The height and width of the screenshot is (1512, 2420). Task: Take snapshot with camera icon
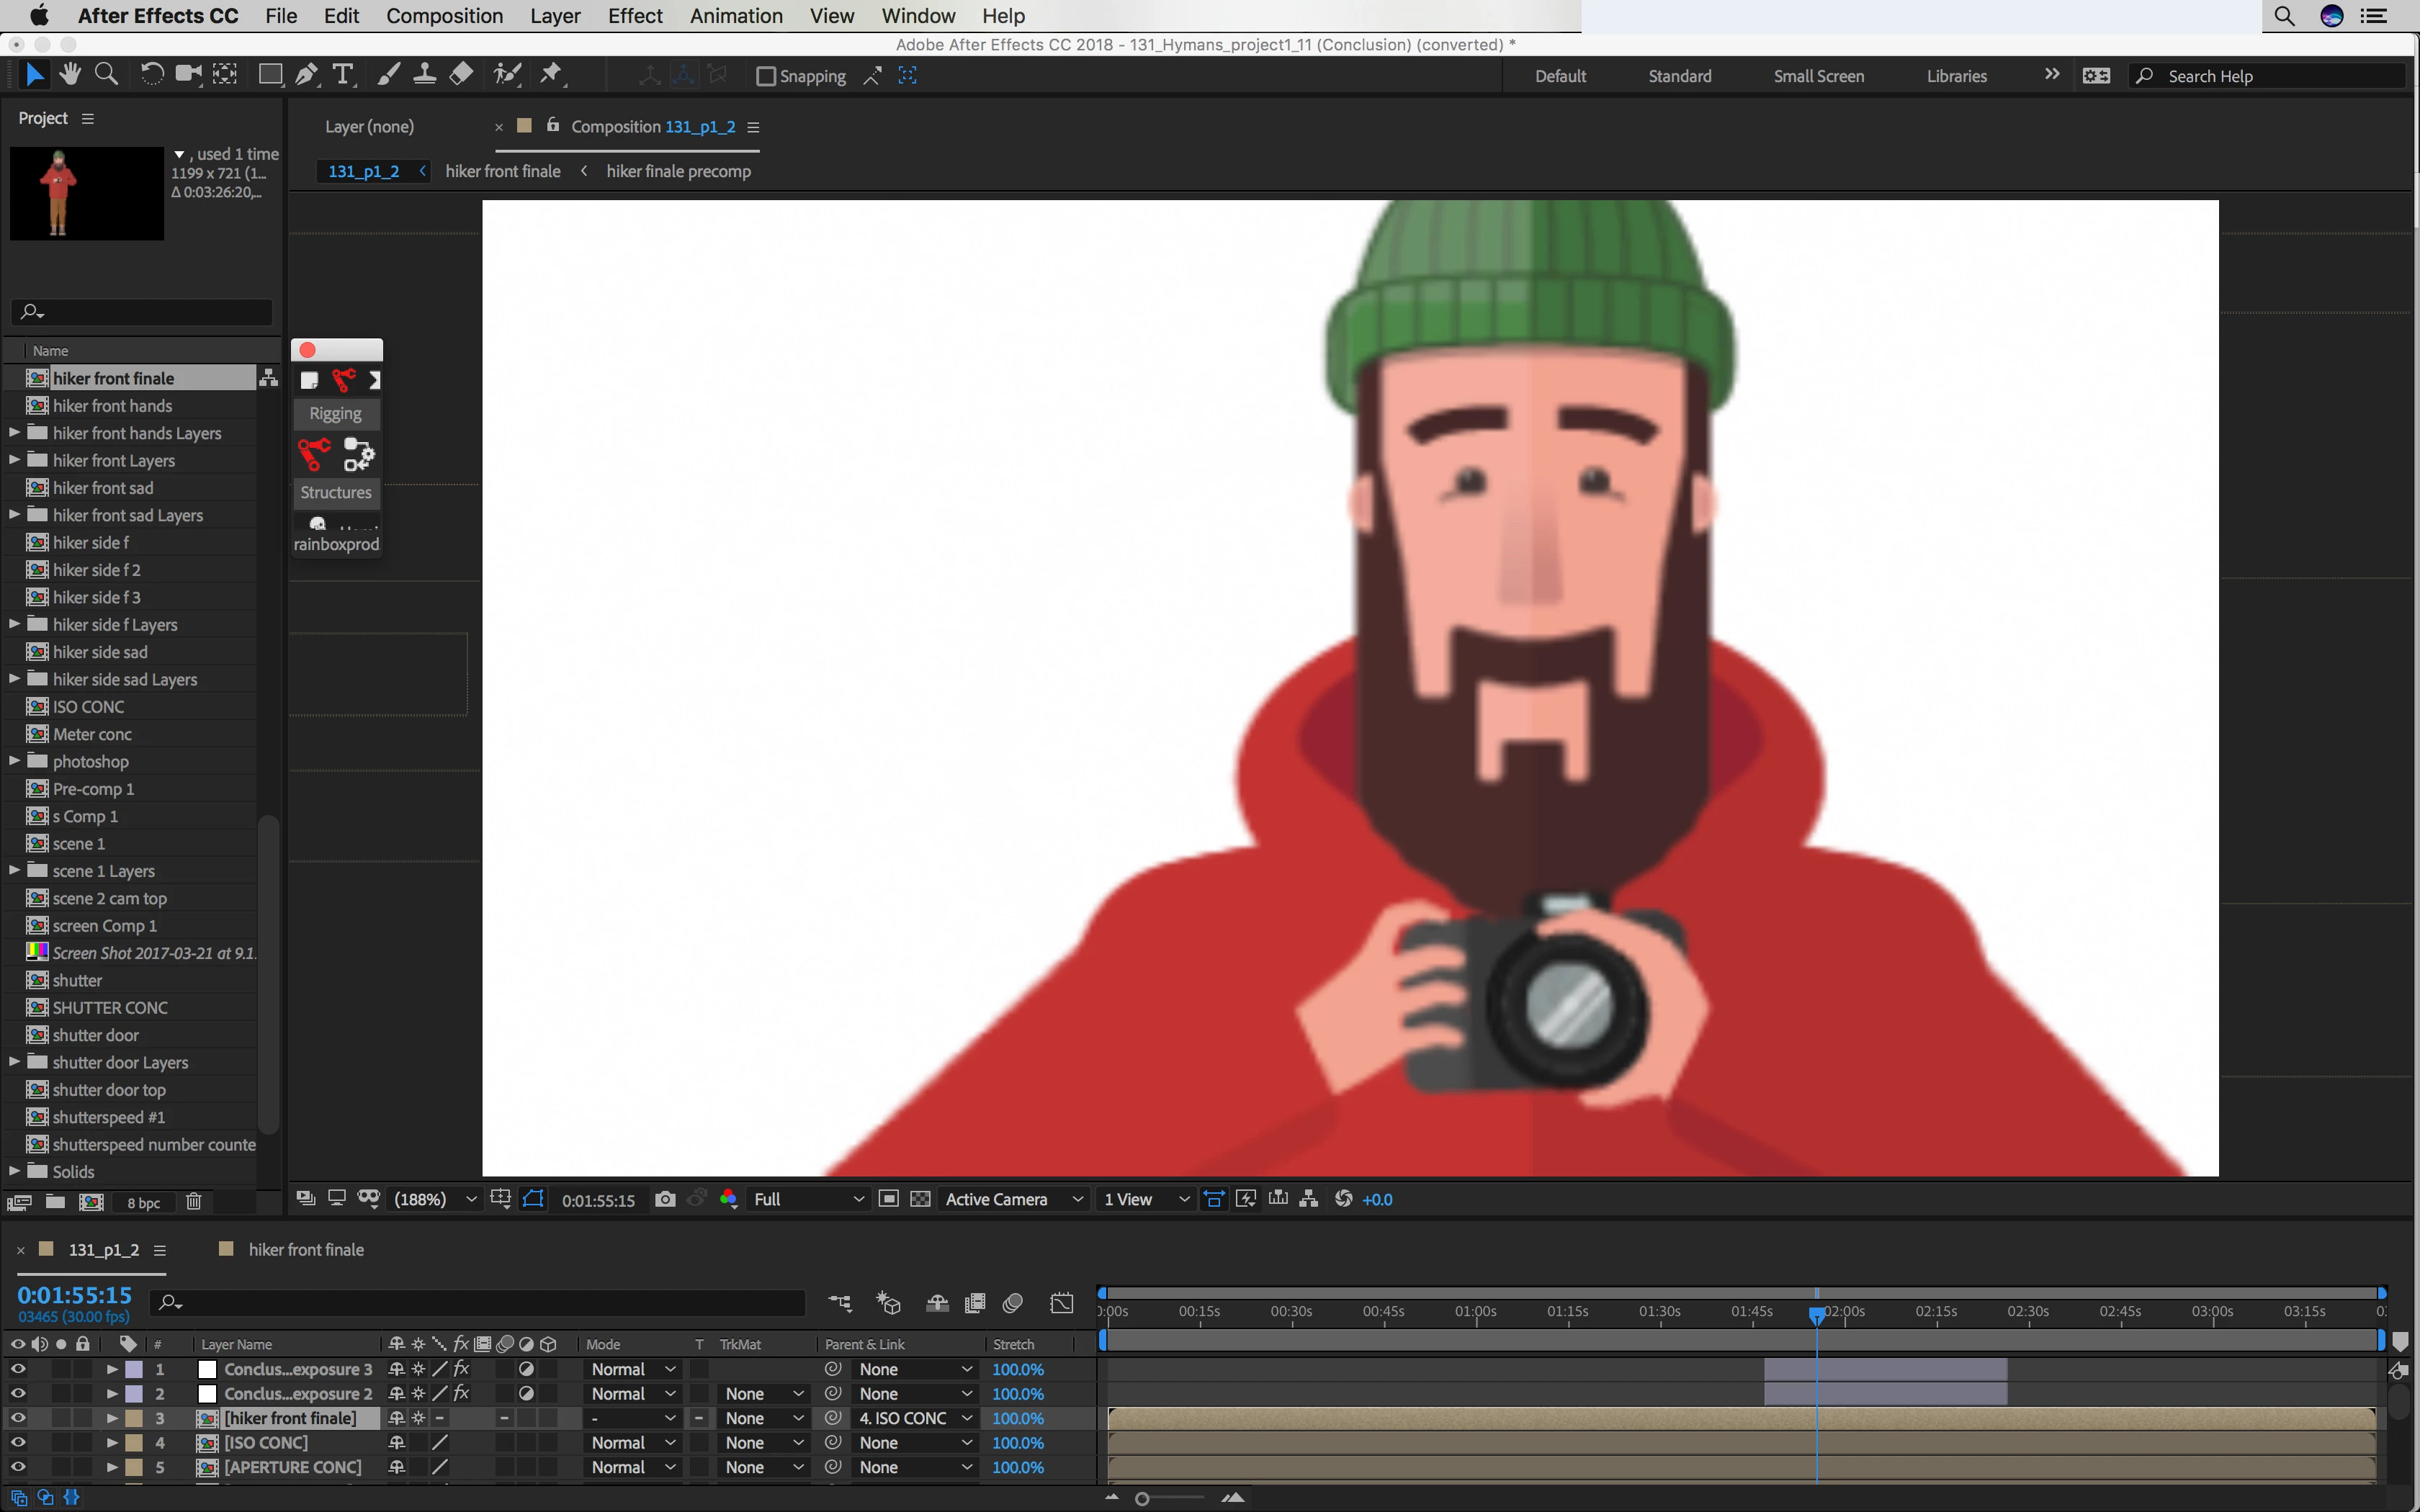pos(665,1199)
